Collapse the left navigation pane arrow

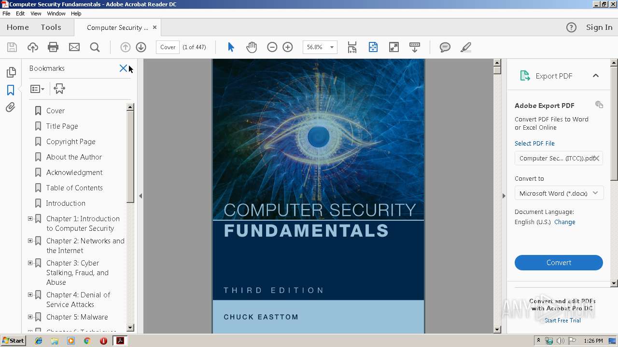pos(140,196)
